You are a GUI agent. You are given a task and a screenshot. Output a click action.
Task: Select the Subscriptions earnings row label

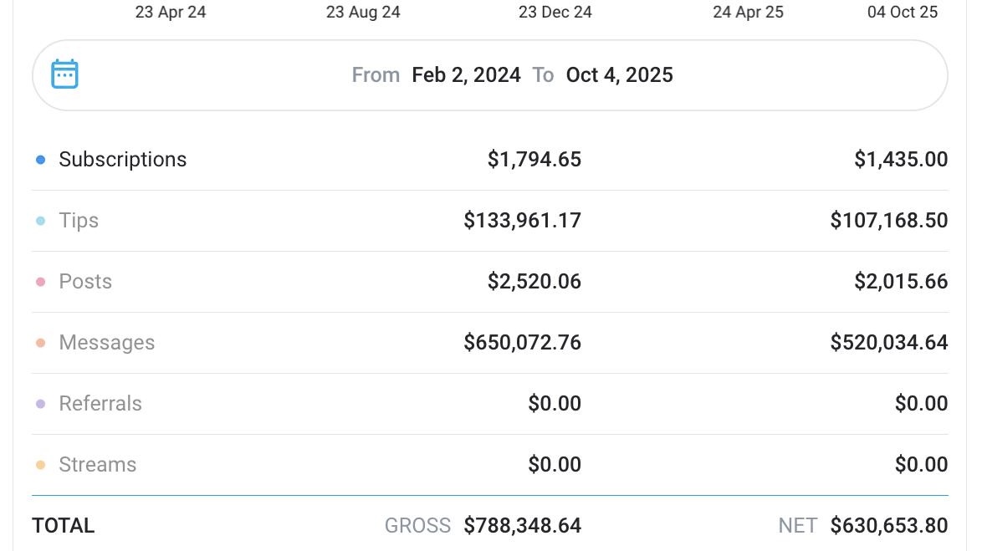(122, 160)
